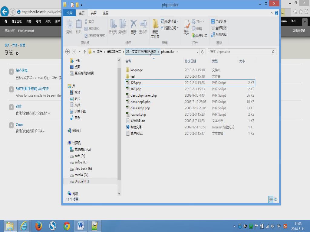Switch to large icons view in status bar

pyautogui.click(x=275, y=199)
